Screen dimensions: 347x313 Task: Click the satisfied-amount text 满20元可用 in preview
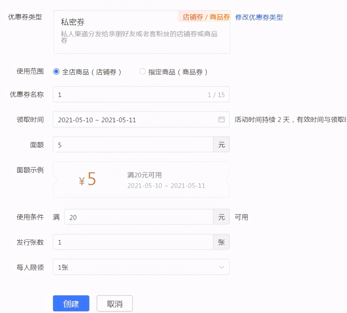tap(144, 175)
